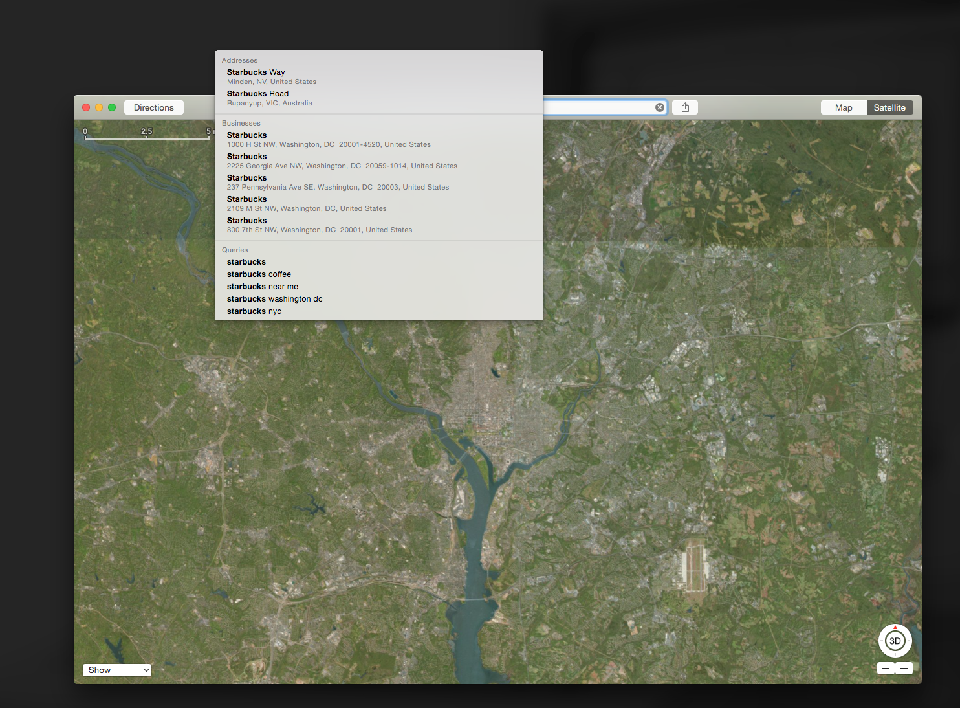
Task: Pick the "starbucks near me" query suggestion
Action: [379, 287]
